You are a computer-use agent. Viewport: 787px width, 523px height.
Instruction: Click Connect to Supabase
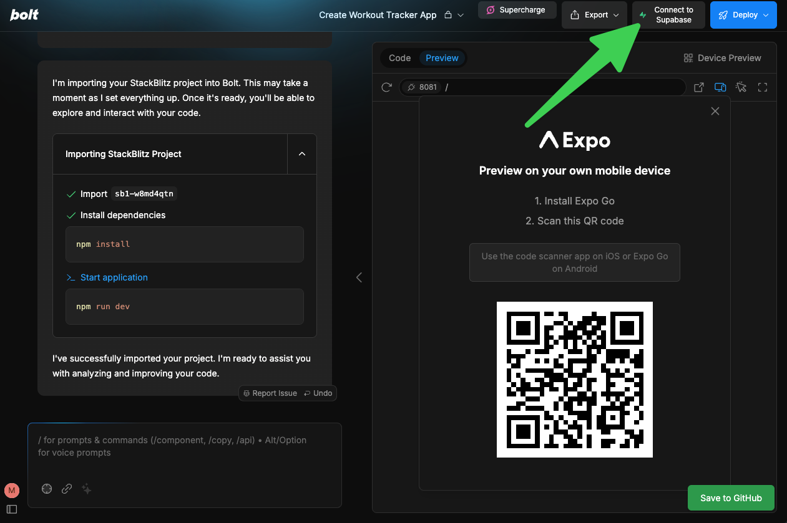(x=668, y=15)
